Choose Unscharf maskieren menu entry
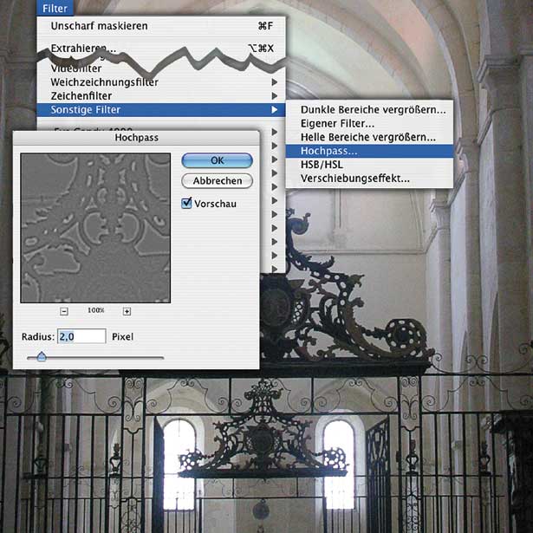This screenshot has width=533, height=533. coord(161,26)
